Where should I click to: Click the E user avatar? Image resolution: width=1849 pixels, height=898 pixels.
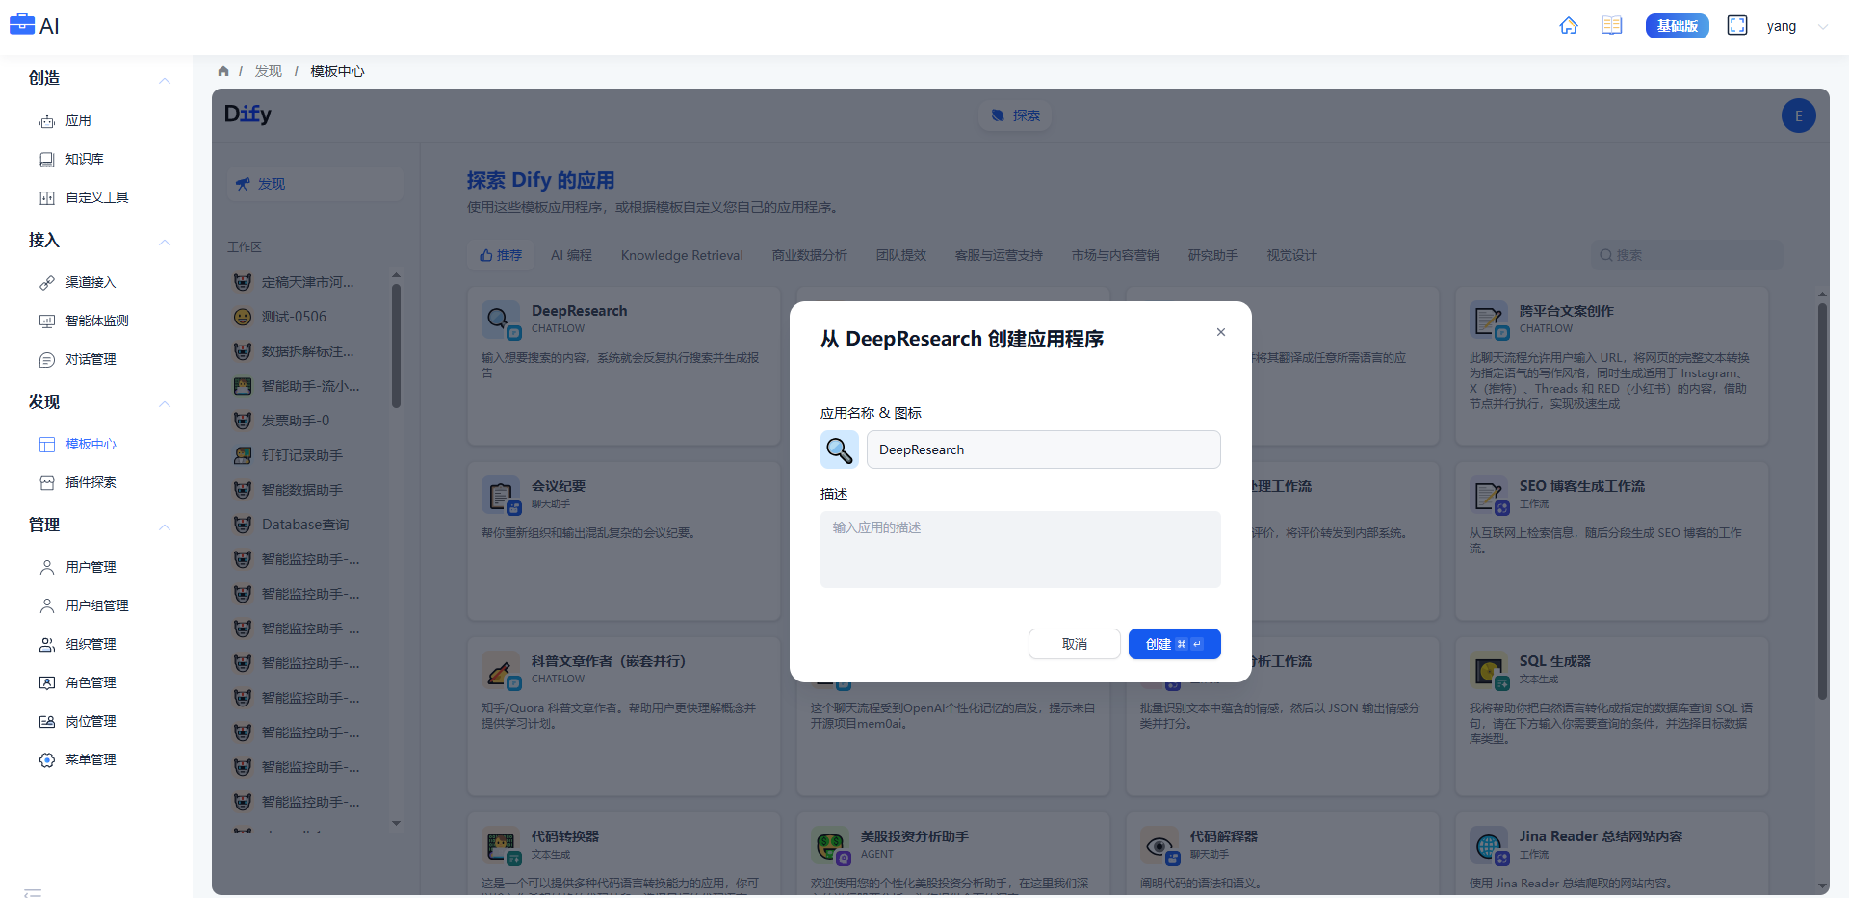point(1798,115)
